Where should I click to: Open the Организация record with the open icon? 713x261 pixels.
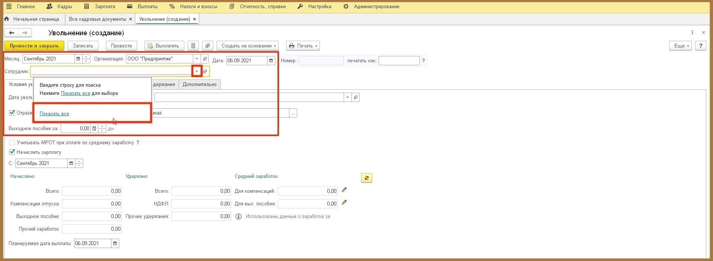click(x=205, y=59)
